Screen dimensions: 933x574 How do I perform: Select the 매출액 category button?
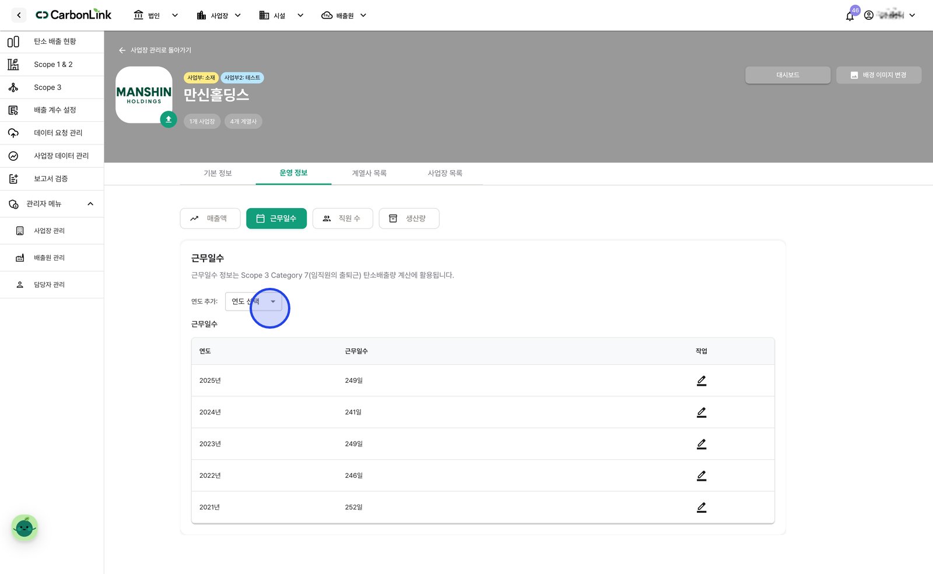point(210,219)
